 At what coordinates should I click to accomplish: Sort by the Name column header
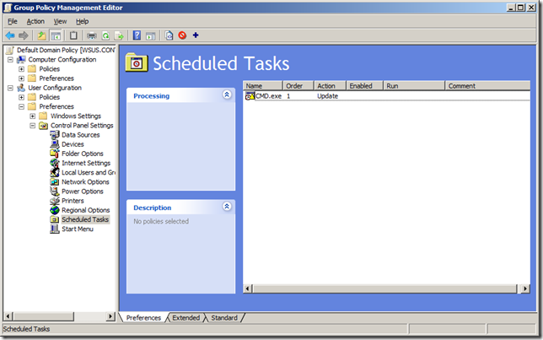263,85
